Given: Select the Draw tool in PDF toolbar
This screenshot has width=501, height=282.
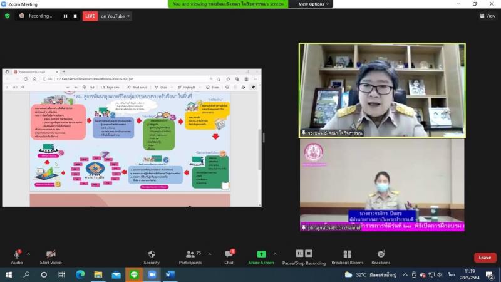Looking at the screenshot, I should 161,87.
